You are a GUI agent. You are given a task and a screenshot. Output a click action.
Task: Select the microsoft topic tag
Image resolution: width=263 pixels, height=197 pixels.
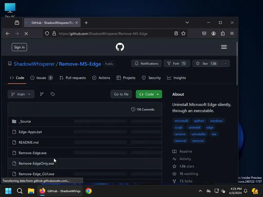181,121
